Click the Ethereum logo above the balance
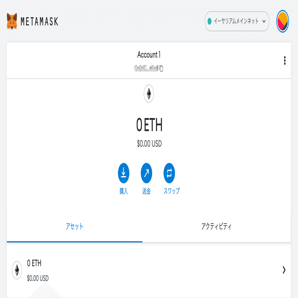Screen dimensions: 298x298 pyautogui.click(x=149, y=94)
